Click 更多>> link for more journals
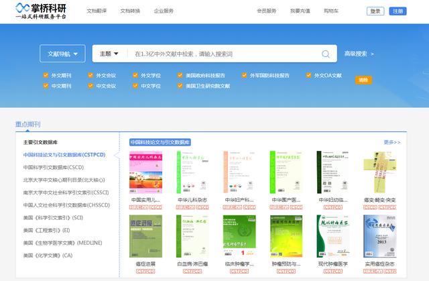Image resolution: width=429 pixels, height=281 pixels. tap(392, 142)
